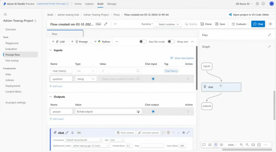The height and width of the screenshot is (152, 276).
Task: Click Show description link
Action: [x=182, y=58]
